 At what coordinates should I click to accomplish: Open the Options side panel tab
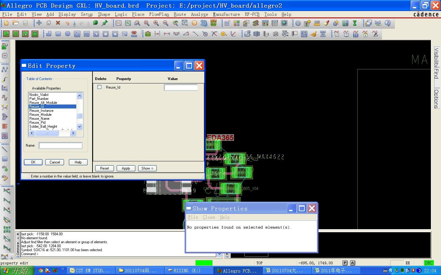coord(436,99)
